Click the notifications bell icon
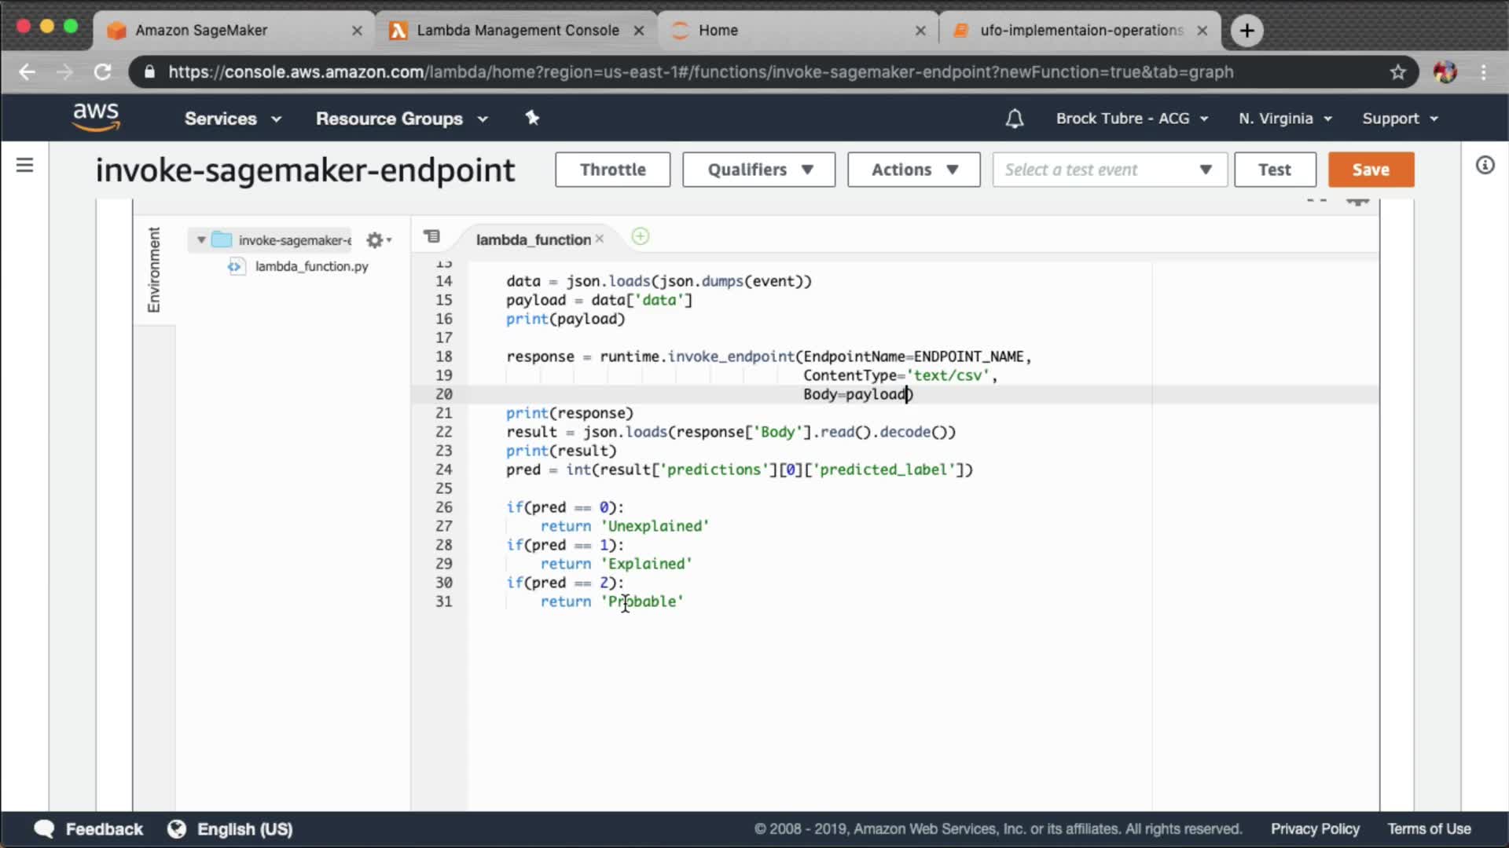 1014,119
